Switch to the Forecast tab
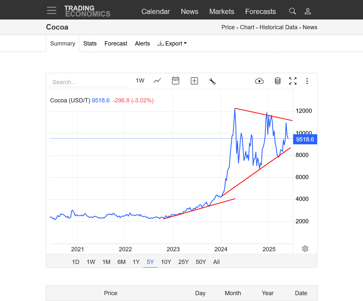363x301 pixels. coord(116,44)
